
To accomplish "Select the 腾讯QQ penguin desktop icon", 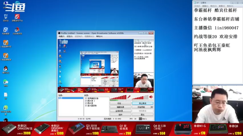I will pyautogui.click(x=6, y=70).
